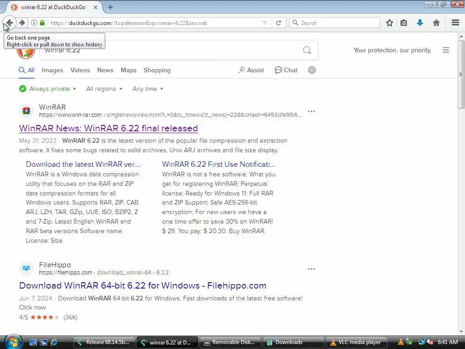This screenshot has width=465, height=349.
Task: Click the WinRAR site favicon
Action: click(26, 111)
